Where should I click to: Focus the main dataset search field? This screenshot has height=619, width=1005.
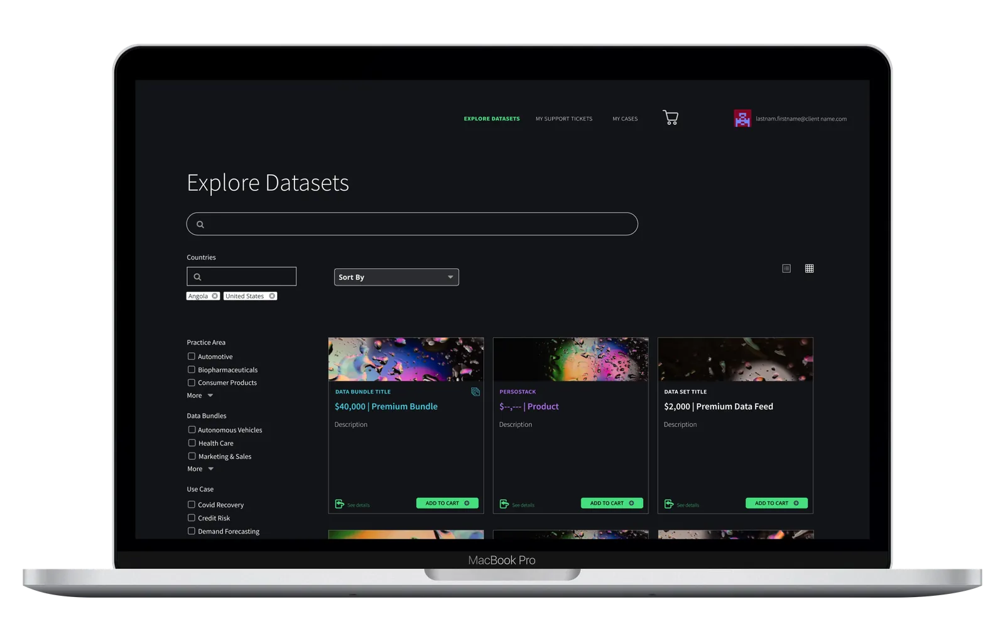click(x=412, y=224)
